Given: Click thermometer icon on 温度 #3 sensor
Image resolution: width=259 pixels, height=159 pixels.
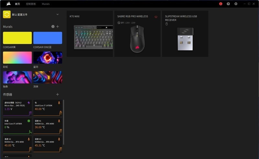Looking at the screenshot, I should (59, 139).
